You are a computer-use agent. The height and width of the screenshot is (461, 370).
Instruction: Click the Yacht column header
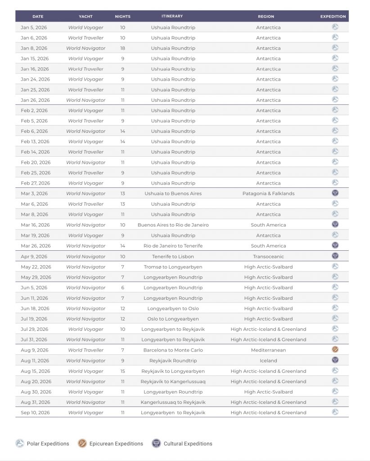[x=86, y=17]
